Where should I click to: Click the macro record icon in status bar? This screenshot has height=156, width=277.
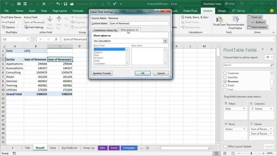14,153
